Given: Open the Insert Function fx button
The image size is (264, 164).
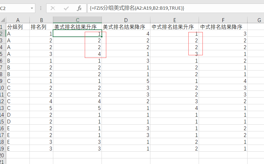Looking at the screenshot, I should coord(79,8).
